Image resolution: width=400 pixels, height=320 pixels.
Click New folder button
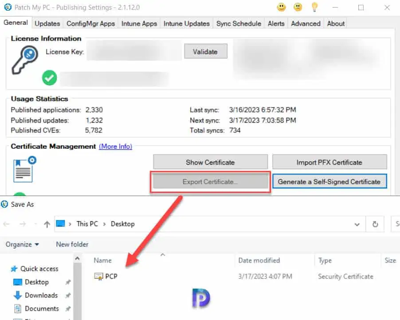(72, 244)
